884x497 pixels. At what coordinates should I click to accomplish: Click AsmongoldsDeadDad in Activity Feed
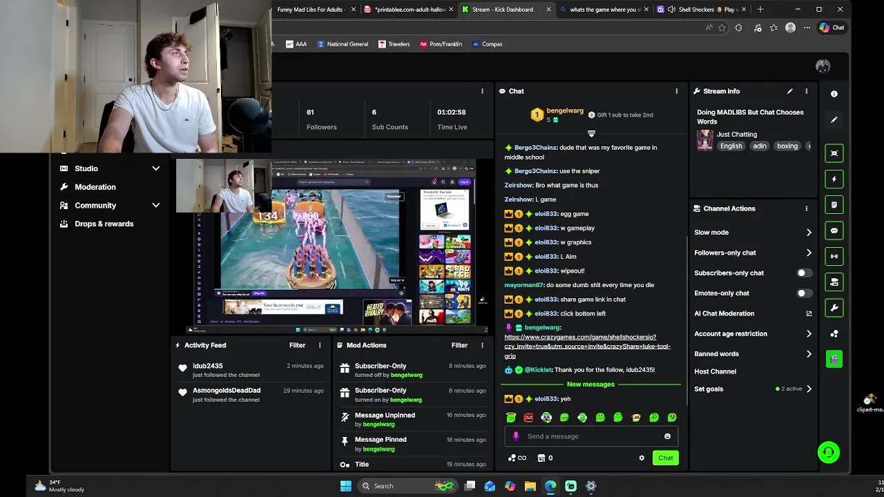[x=227, y=391]
